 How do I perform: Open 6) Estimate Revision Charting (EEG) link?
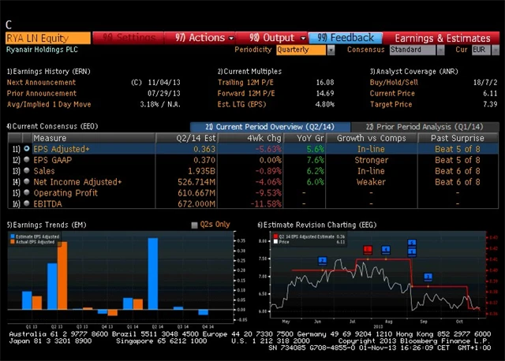click(x=317, y=225)
